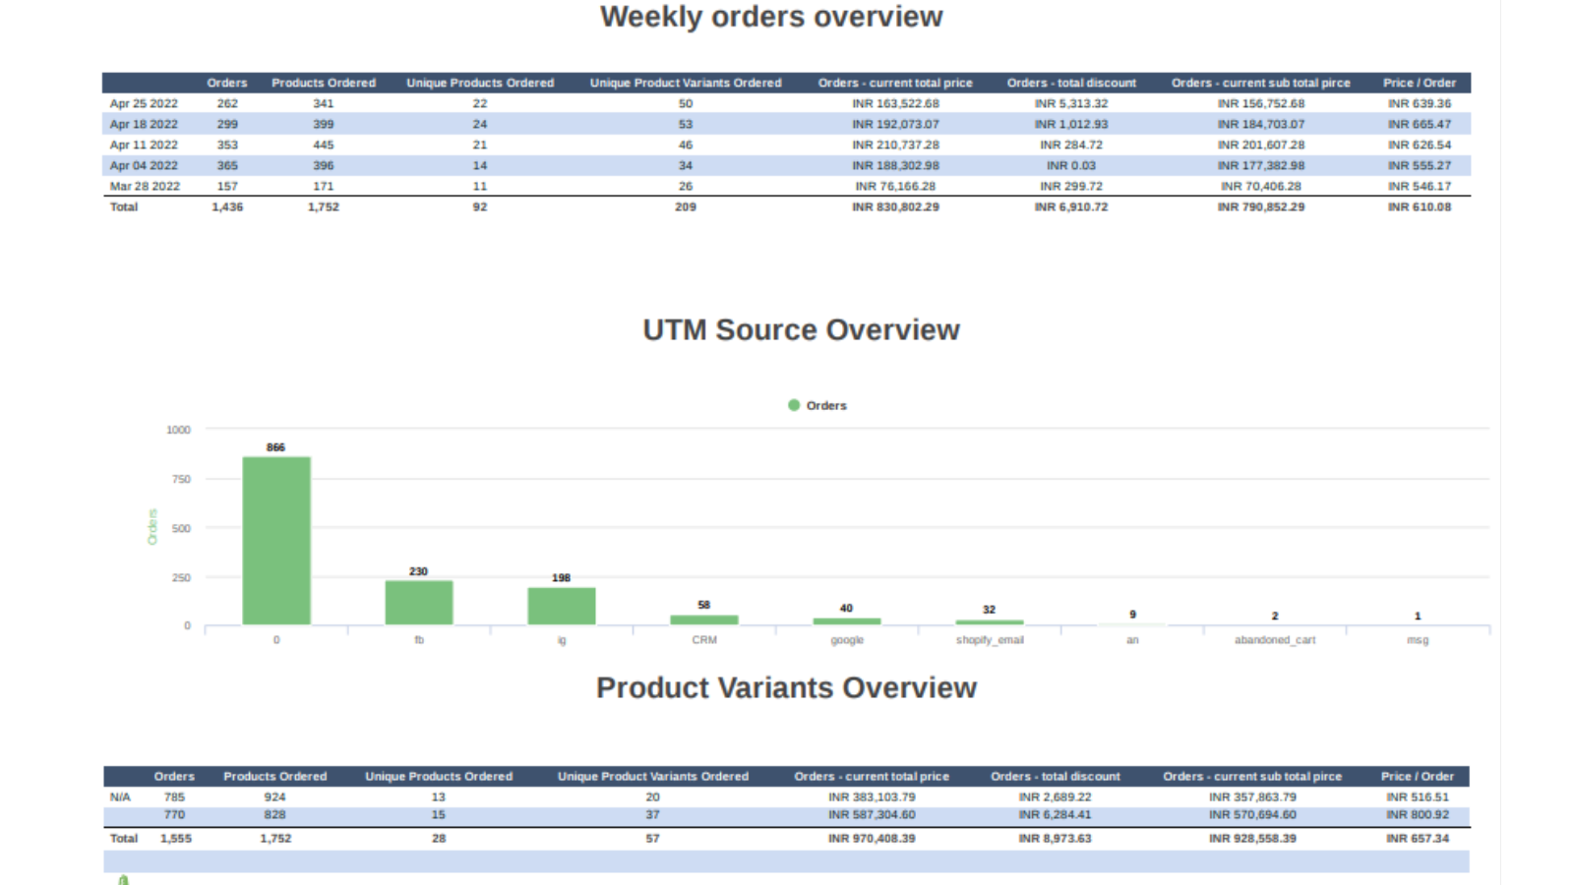Viewport: 1574px width, 885px height.
Task: Select the Apr 11 2022 row label
Action: (x=144, y=145)
